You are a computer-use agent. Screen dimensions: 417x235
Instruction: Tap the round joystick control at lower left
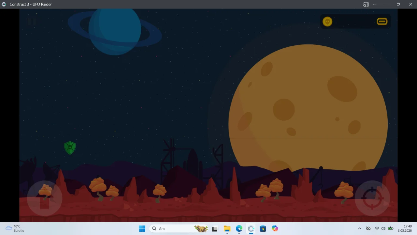[x=45, y=198]
